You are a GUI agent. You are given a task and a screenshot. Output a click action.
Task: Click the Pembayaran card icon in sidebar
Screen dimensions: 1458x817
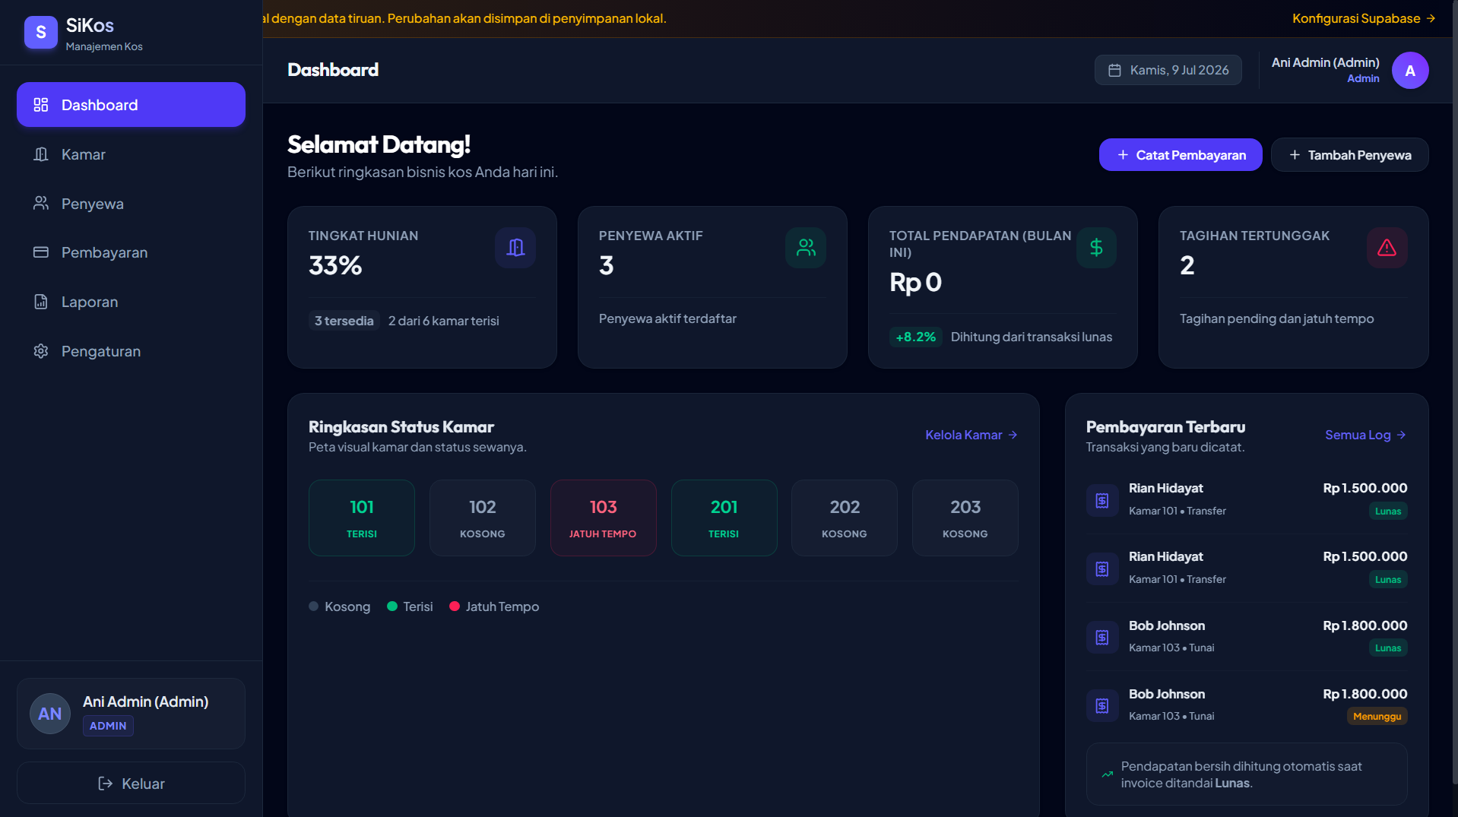click(x=41, y=252)
